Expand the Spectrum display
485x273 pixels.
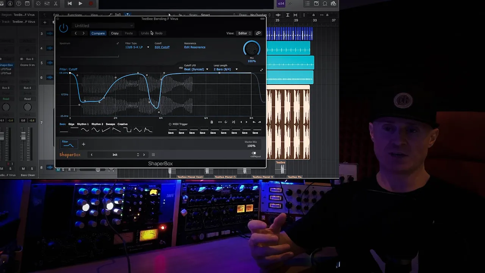(117, 44)
